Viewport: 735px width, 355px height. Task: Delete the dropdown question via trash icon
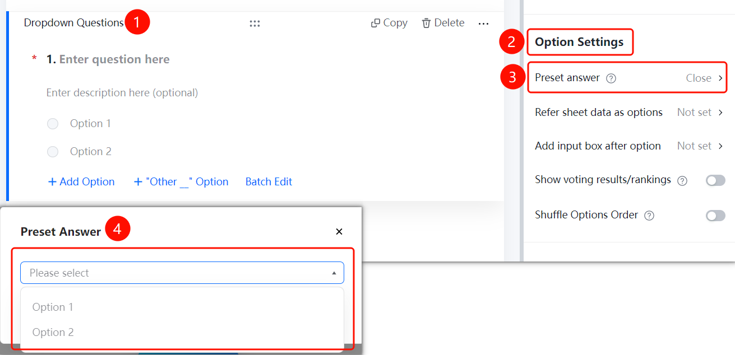pos(427,23)
